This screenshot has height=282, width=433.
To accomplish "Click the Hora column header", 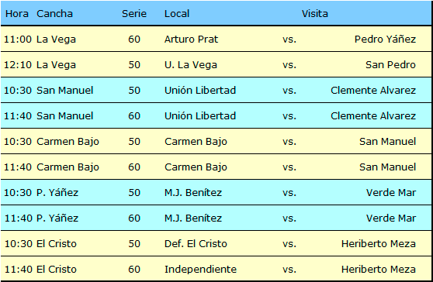I will pos(17,13).
